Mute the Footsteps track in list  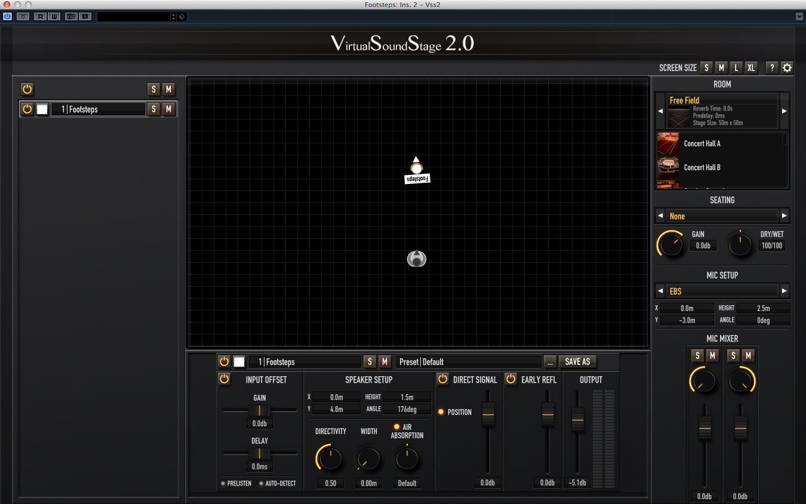point(168,109)
